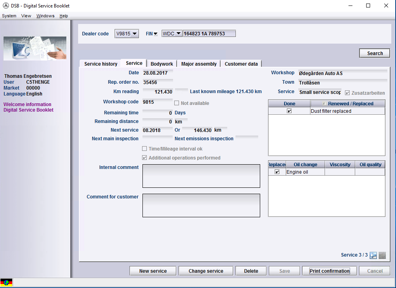Click the grayed-out next service arrow
The height and width of the screenshot is (288, 396).
point(382,255)
